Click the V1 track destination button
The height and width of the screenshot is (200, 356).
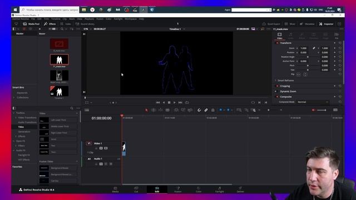pos(89,143)
